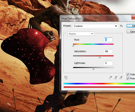Viewport: 135px width, 112px height.
Task: Close the Hue/Saturation dialog
Action: pyautogui.click(x=133, y=17)
